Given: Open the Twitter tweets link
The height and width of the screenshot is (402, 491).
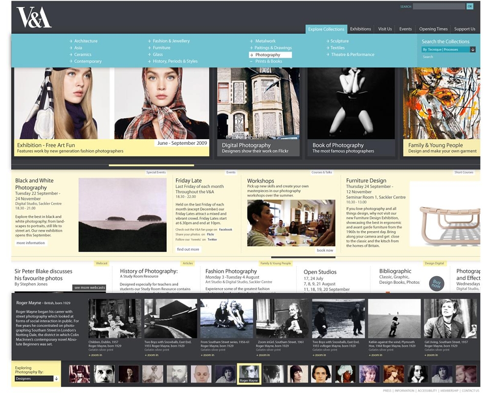Looking at the screenshot, I should point(212,239).
